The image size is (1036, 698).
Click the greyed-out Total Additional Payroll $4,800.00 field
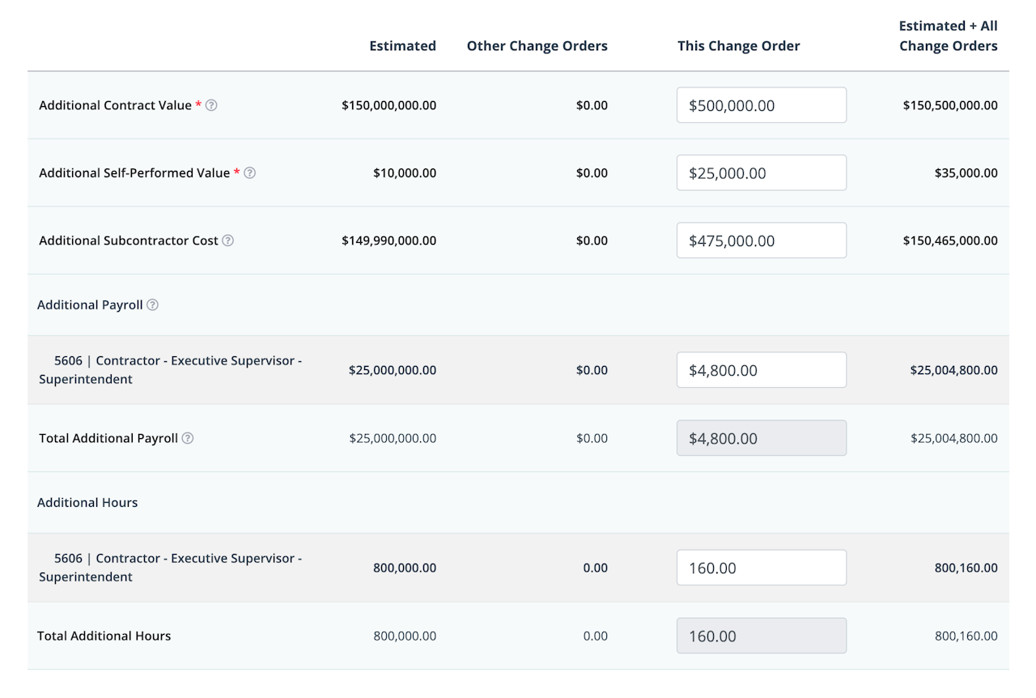tap(761, 438)
